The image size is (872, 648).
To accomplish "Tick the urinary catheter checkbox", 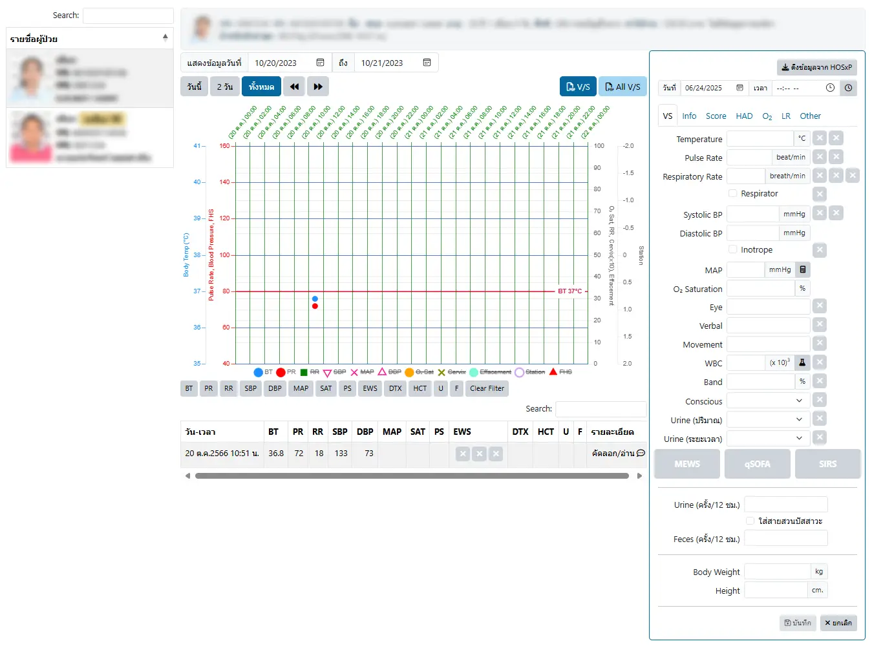I will 750,521.
